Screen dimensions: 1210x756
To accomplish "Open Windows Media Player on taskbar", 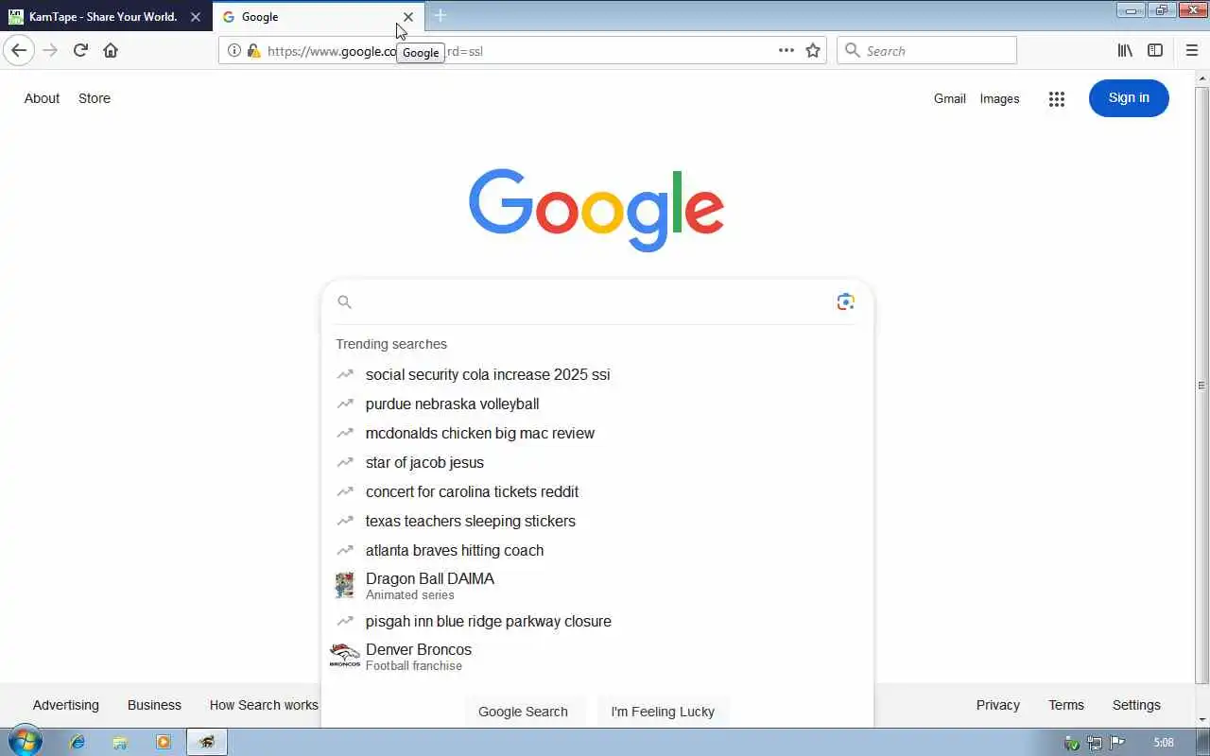I will pyautogui.click(x=164, y=742).
